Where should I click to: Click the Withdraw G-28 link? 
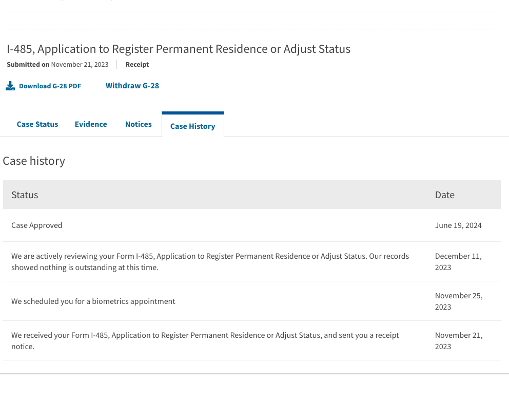[x=132, y=86]
